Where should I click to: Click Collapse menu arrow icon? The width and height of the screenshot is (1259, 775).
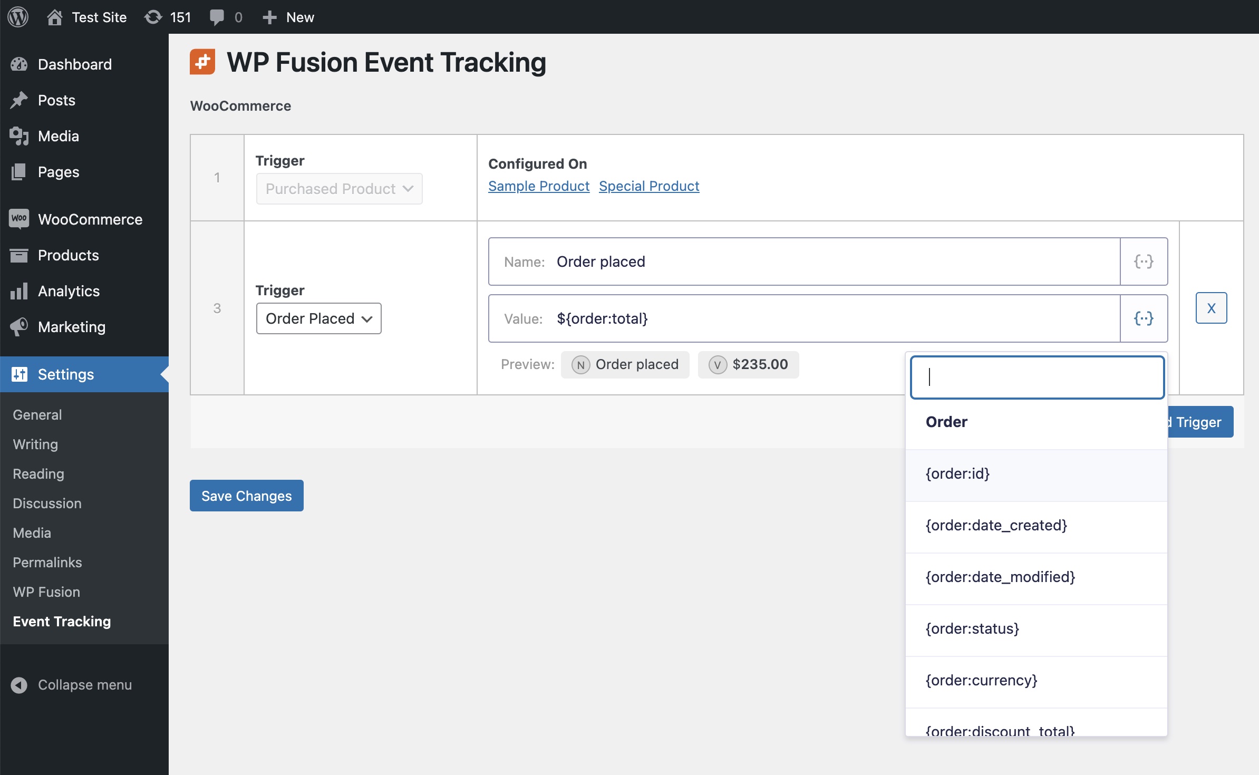point(19,685)
